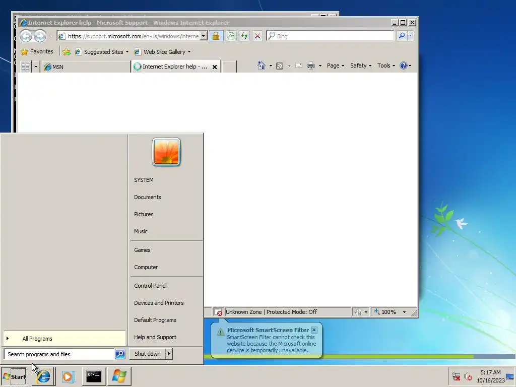This screenshot has width=516, height=387.
Task: Open Control Panel from the Start menu
Action: [166, 286]
